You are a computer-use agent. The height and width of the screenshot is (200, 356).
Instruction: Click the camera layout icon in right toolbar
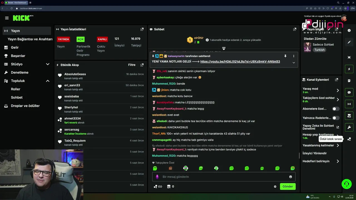click(349, 116)
